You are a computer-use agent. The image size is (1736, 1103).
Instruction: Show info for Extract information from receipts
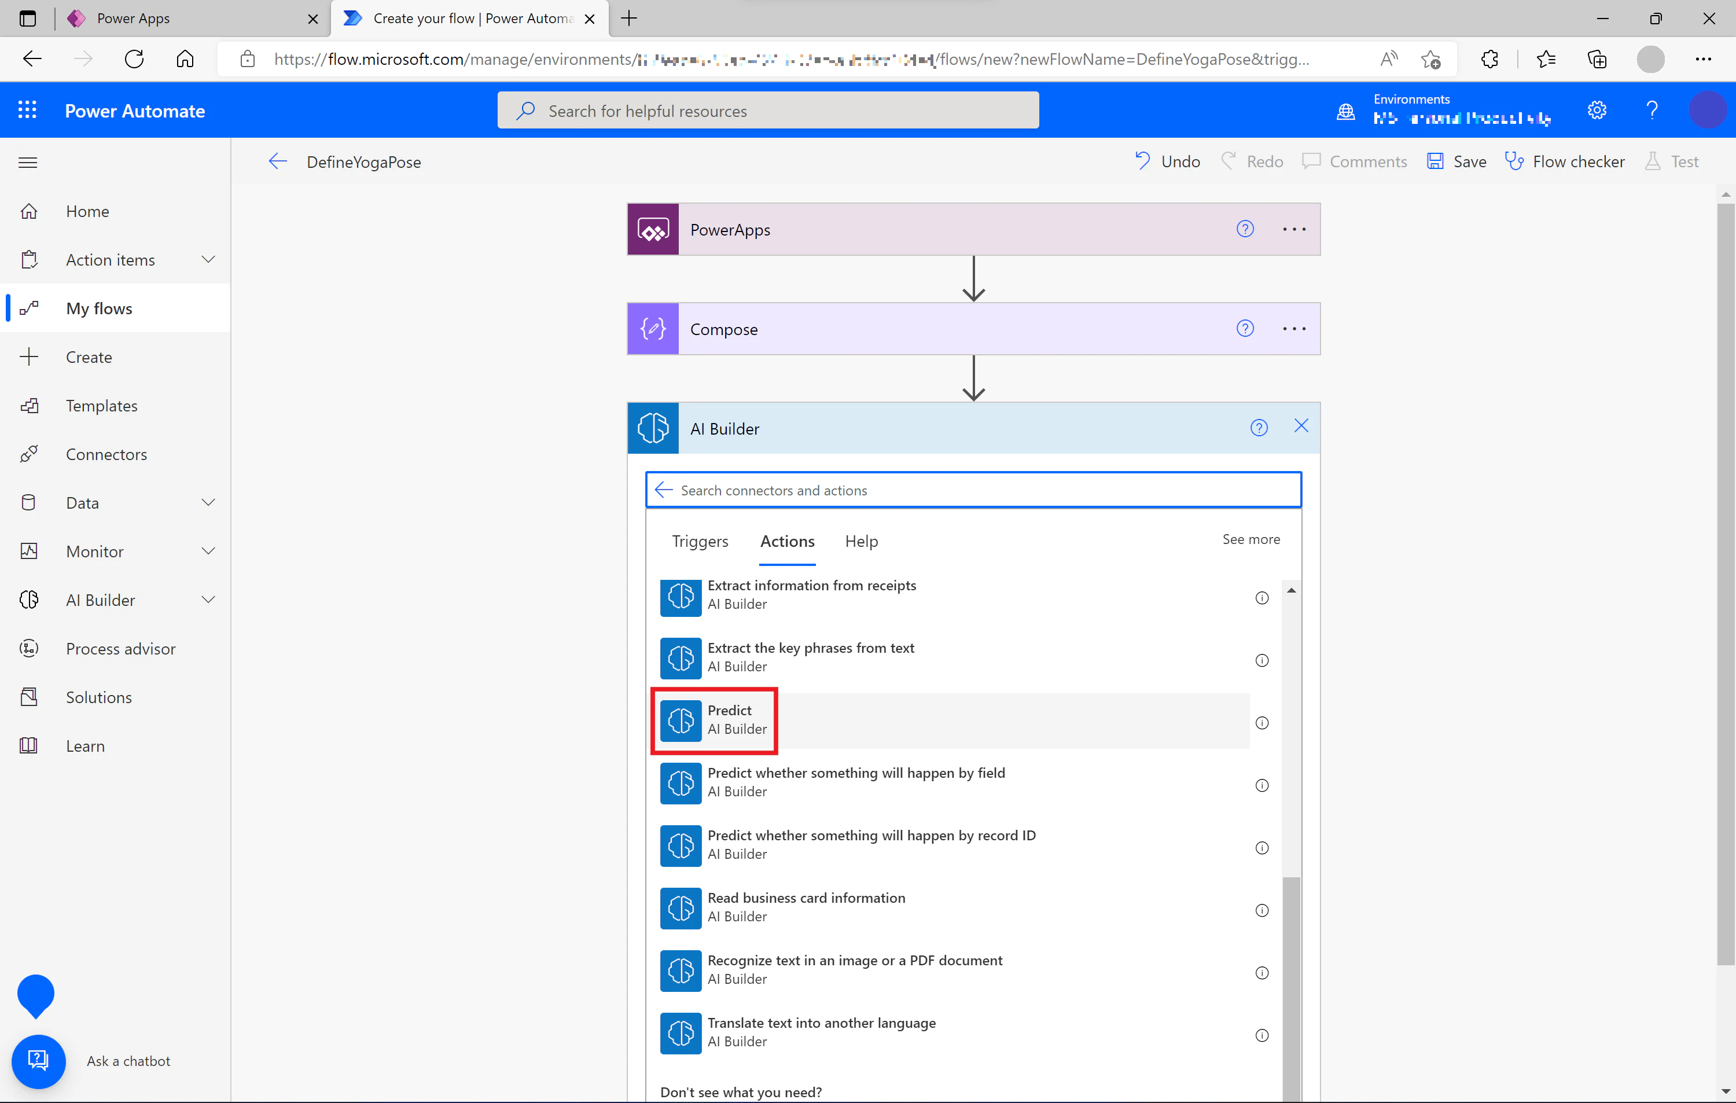[1262, 598]
